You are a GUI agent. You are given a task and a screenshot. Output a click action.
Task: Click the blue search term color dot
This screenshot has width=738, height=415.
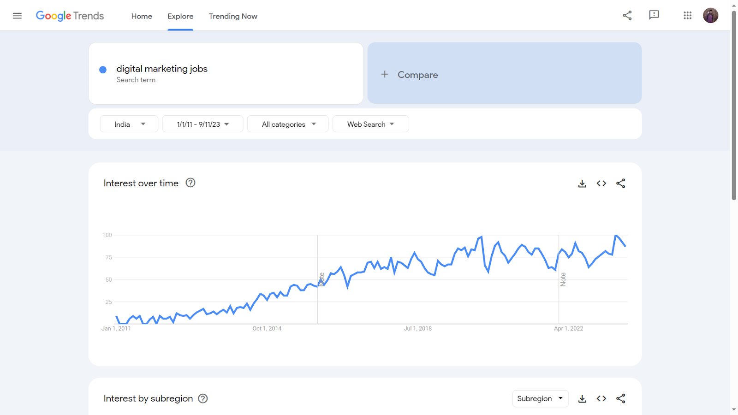coord(103,70)
